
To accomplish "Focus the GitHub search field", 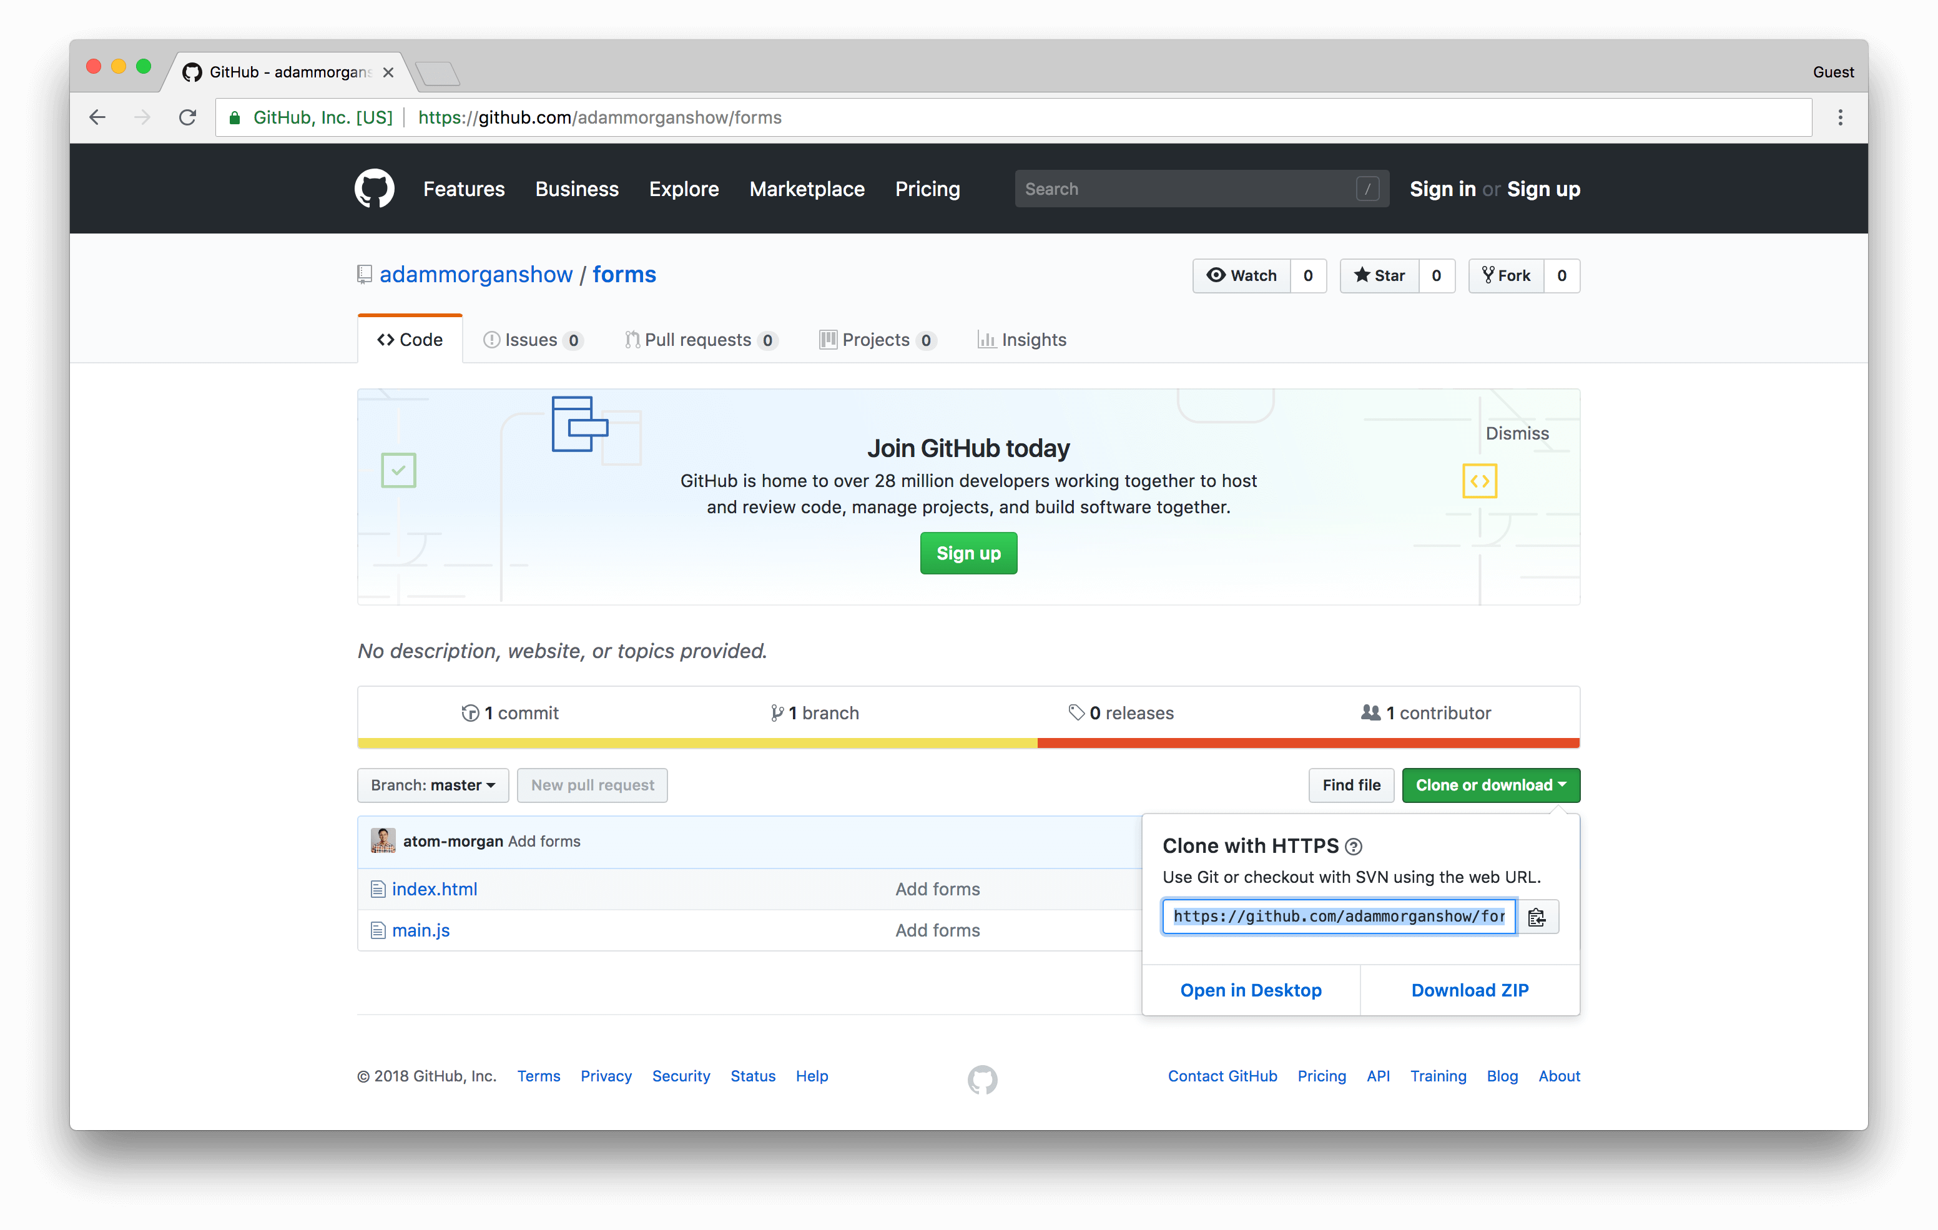I will pyautogui.click(x=1202, y=189).
